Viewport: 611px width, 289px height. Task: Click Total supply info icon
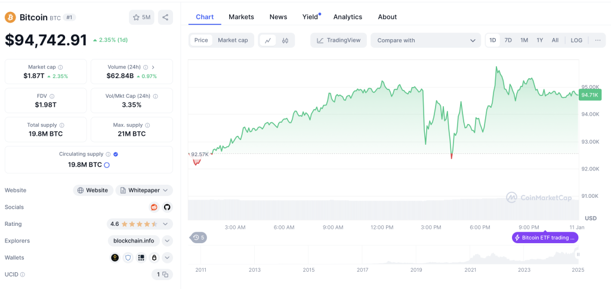pyautogui.click(x=62, y=125)
